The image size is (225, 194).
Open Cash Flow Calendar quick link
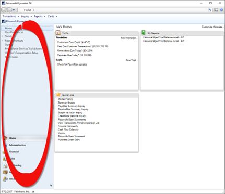point(68,130)
